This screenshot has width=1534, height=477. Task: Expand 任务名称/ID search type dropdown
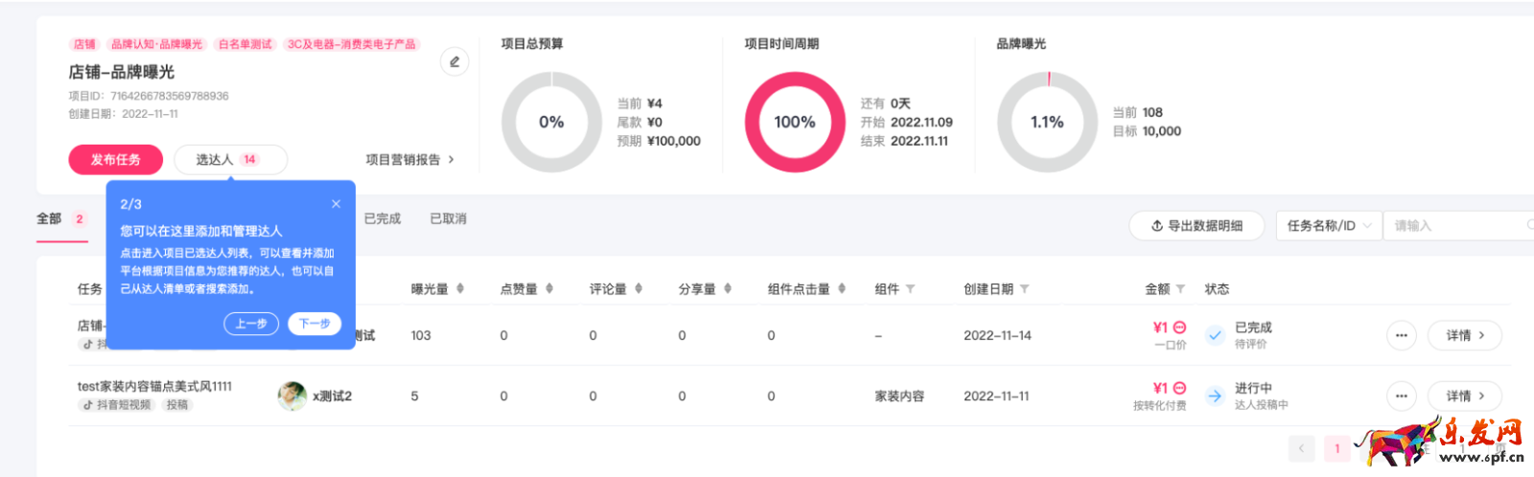[x=1329, y=226]
